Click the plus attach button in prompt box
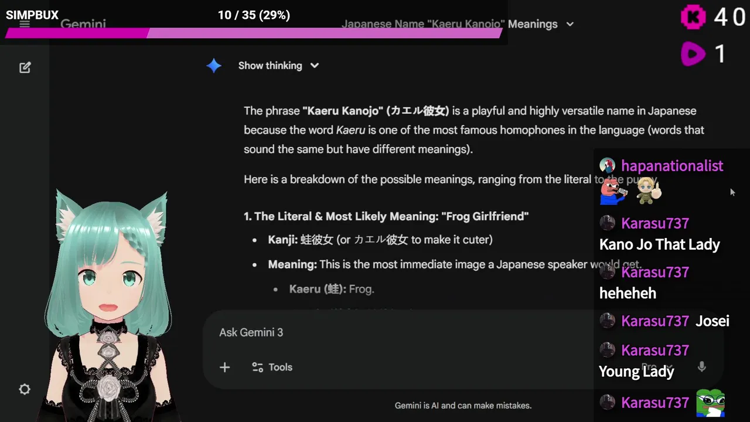 coord(224,367)
